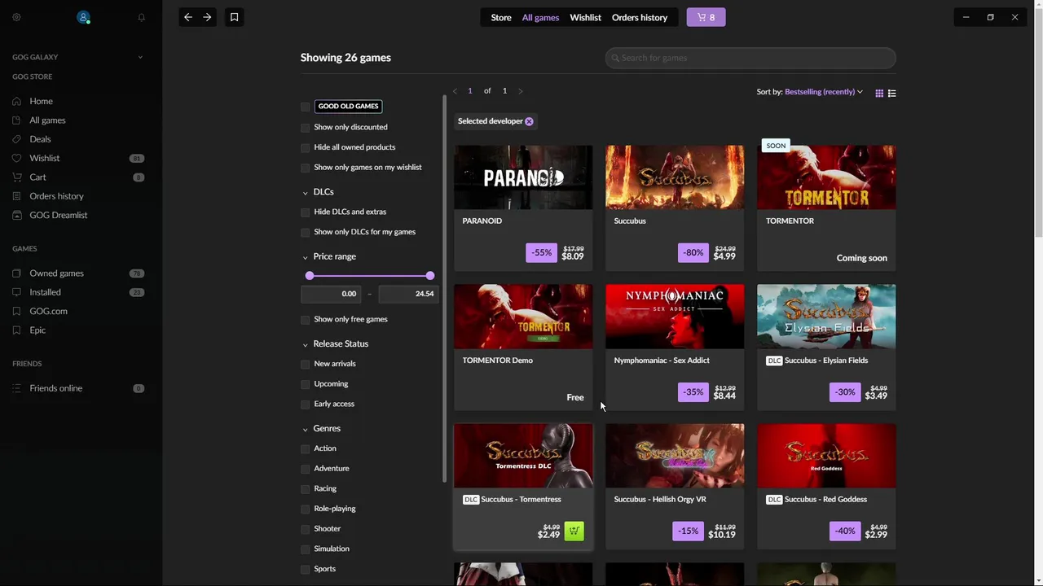Enable Hide DLCs and extras
Image resolution: width=1043 pixels, height=586 pixels.
(x=306, y=212)
